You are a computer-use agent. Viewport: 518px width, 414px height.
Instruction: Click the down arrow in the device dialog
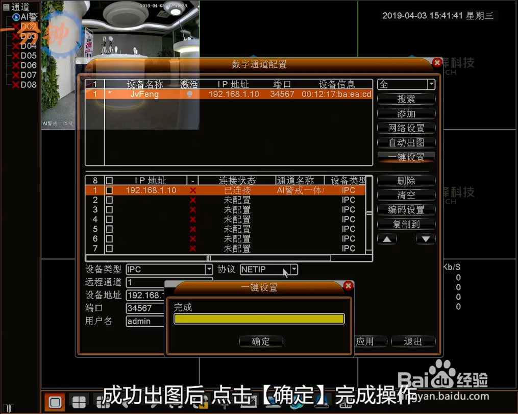[425, 238]
